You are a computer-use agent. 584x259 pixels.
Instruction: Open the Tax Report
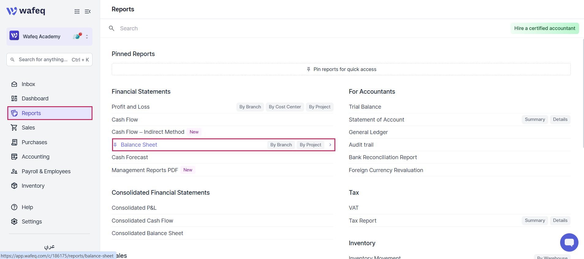pyautogui.click(x=362, y=221)
